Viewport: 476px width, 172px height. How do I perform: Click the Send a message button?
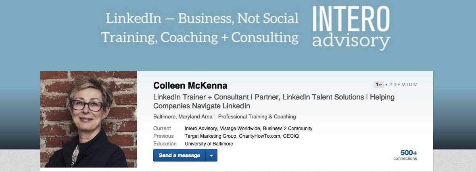pos(180,155)
